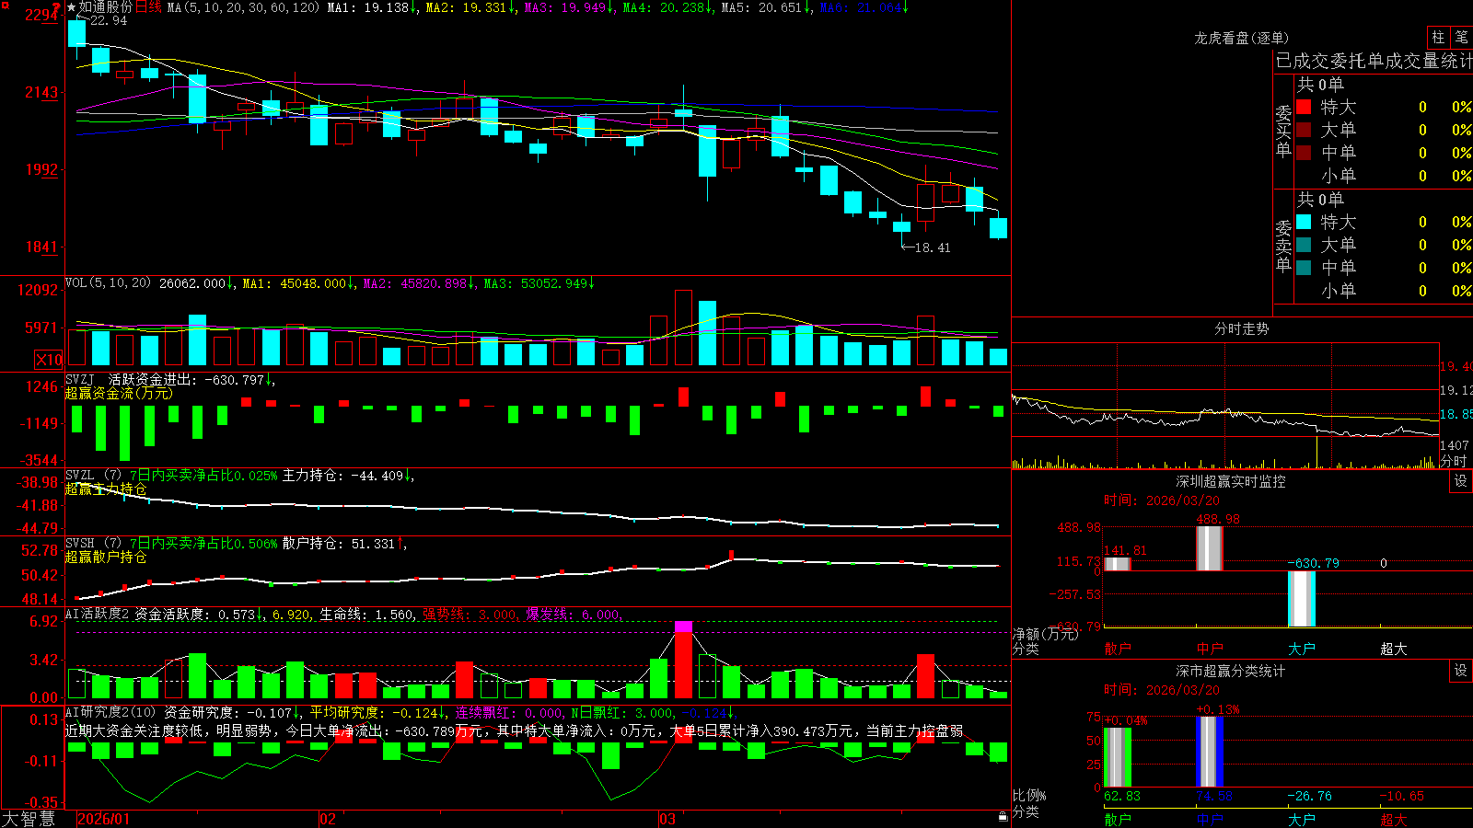Click the 主力持仓: -44.409 value

tap(348, 476)
